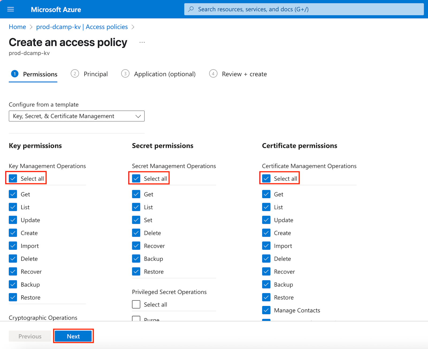Open the Azure portal hamburger menu

click(10, 9)
